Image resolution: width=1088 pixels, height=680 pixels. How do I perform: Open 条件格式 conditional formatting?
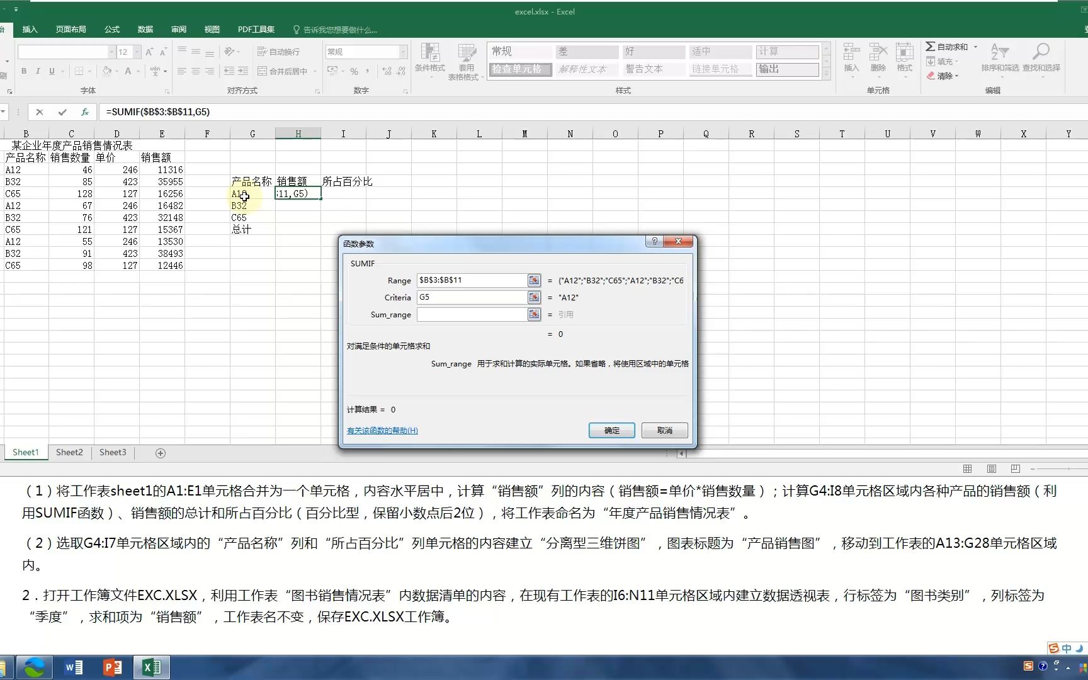click(430, 62)
